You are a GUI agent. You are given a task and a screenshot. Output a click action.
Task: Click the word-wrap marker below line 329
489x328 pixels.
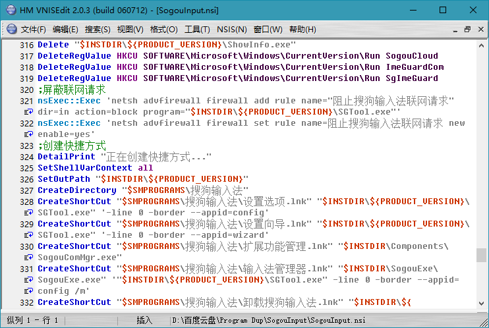[28, 235]
